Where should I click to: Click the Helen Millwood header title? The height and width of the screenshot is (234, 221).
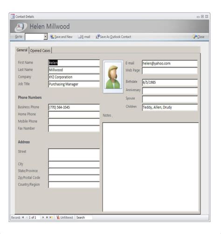[x=49, y=27]
